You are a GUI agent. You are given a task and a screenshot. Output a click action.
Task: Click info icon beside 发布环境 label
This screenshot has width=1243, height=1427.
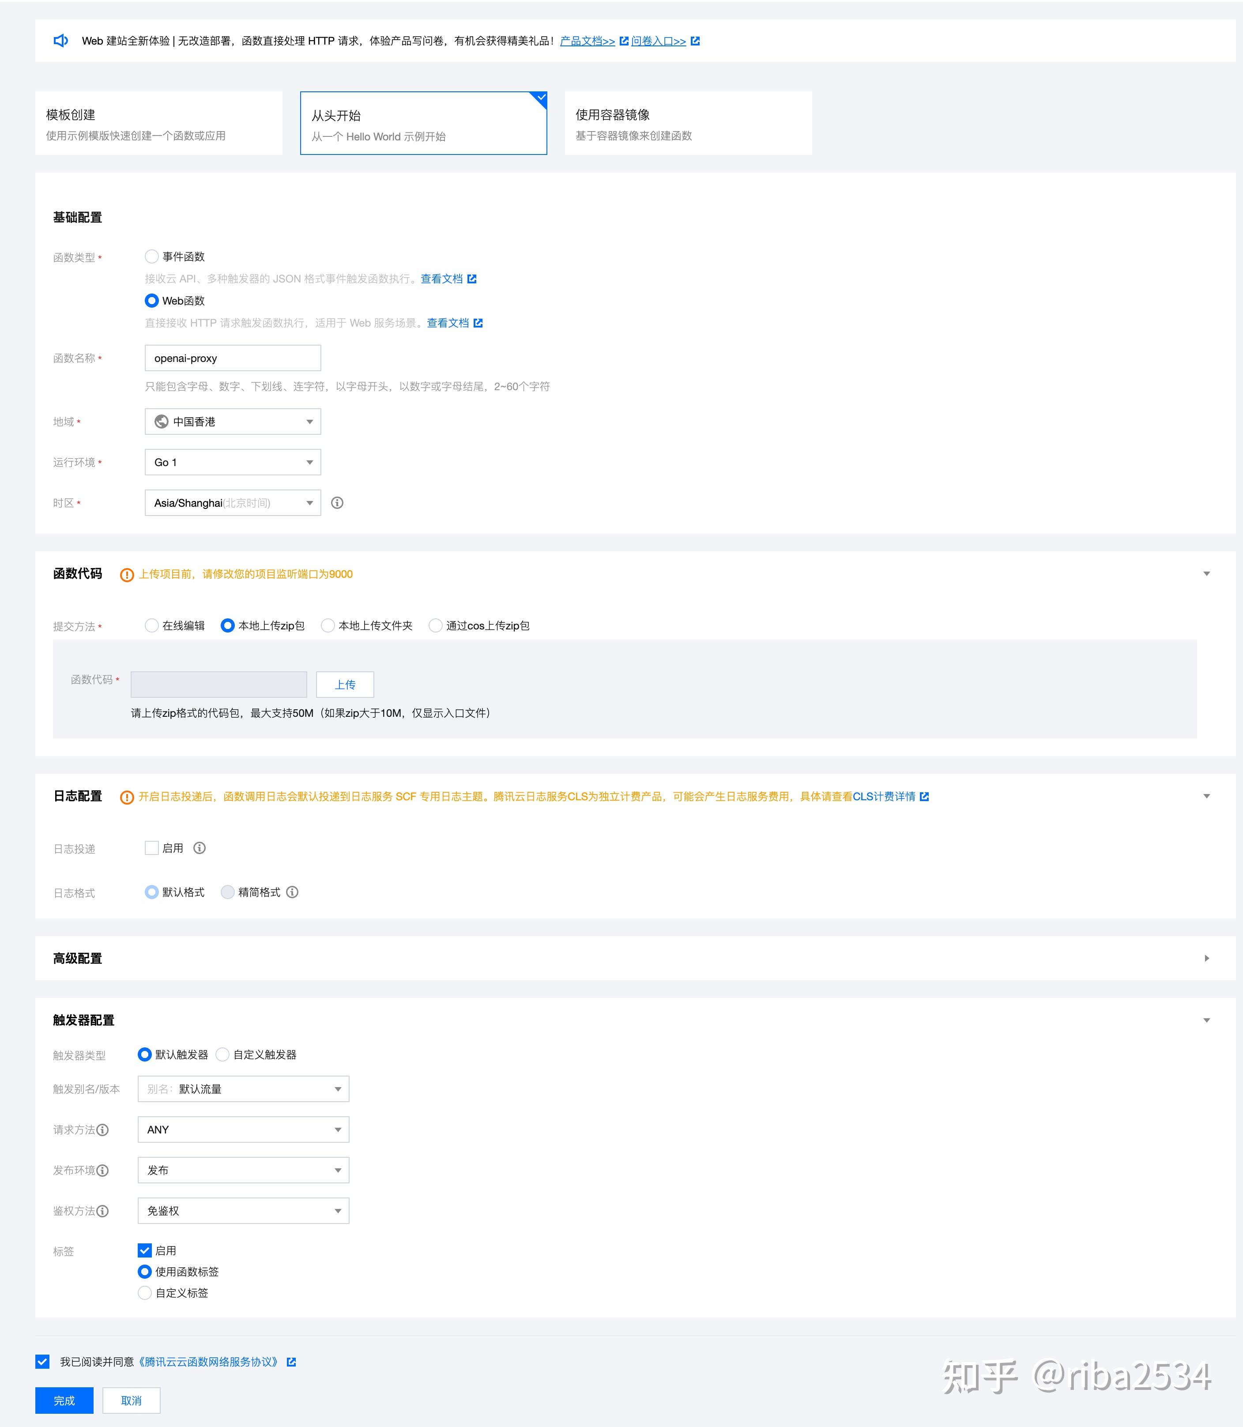pos(103,1170)
